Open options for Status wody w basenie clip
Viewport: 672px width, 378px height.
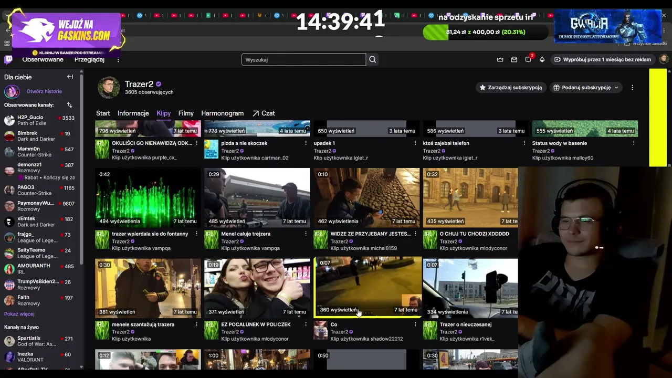(634, 143)
